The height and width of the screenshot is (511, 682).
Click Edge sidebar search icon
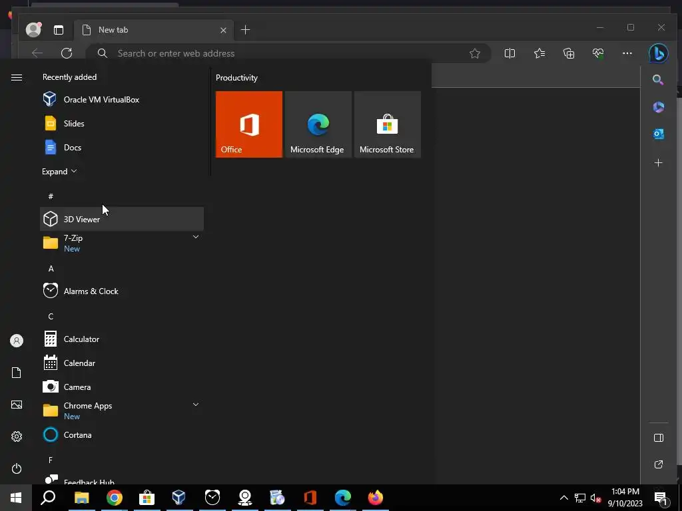pos(658,80)
